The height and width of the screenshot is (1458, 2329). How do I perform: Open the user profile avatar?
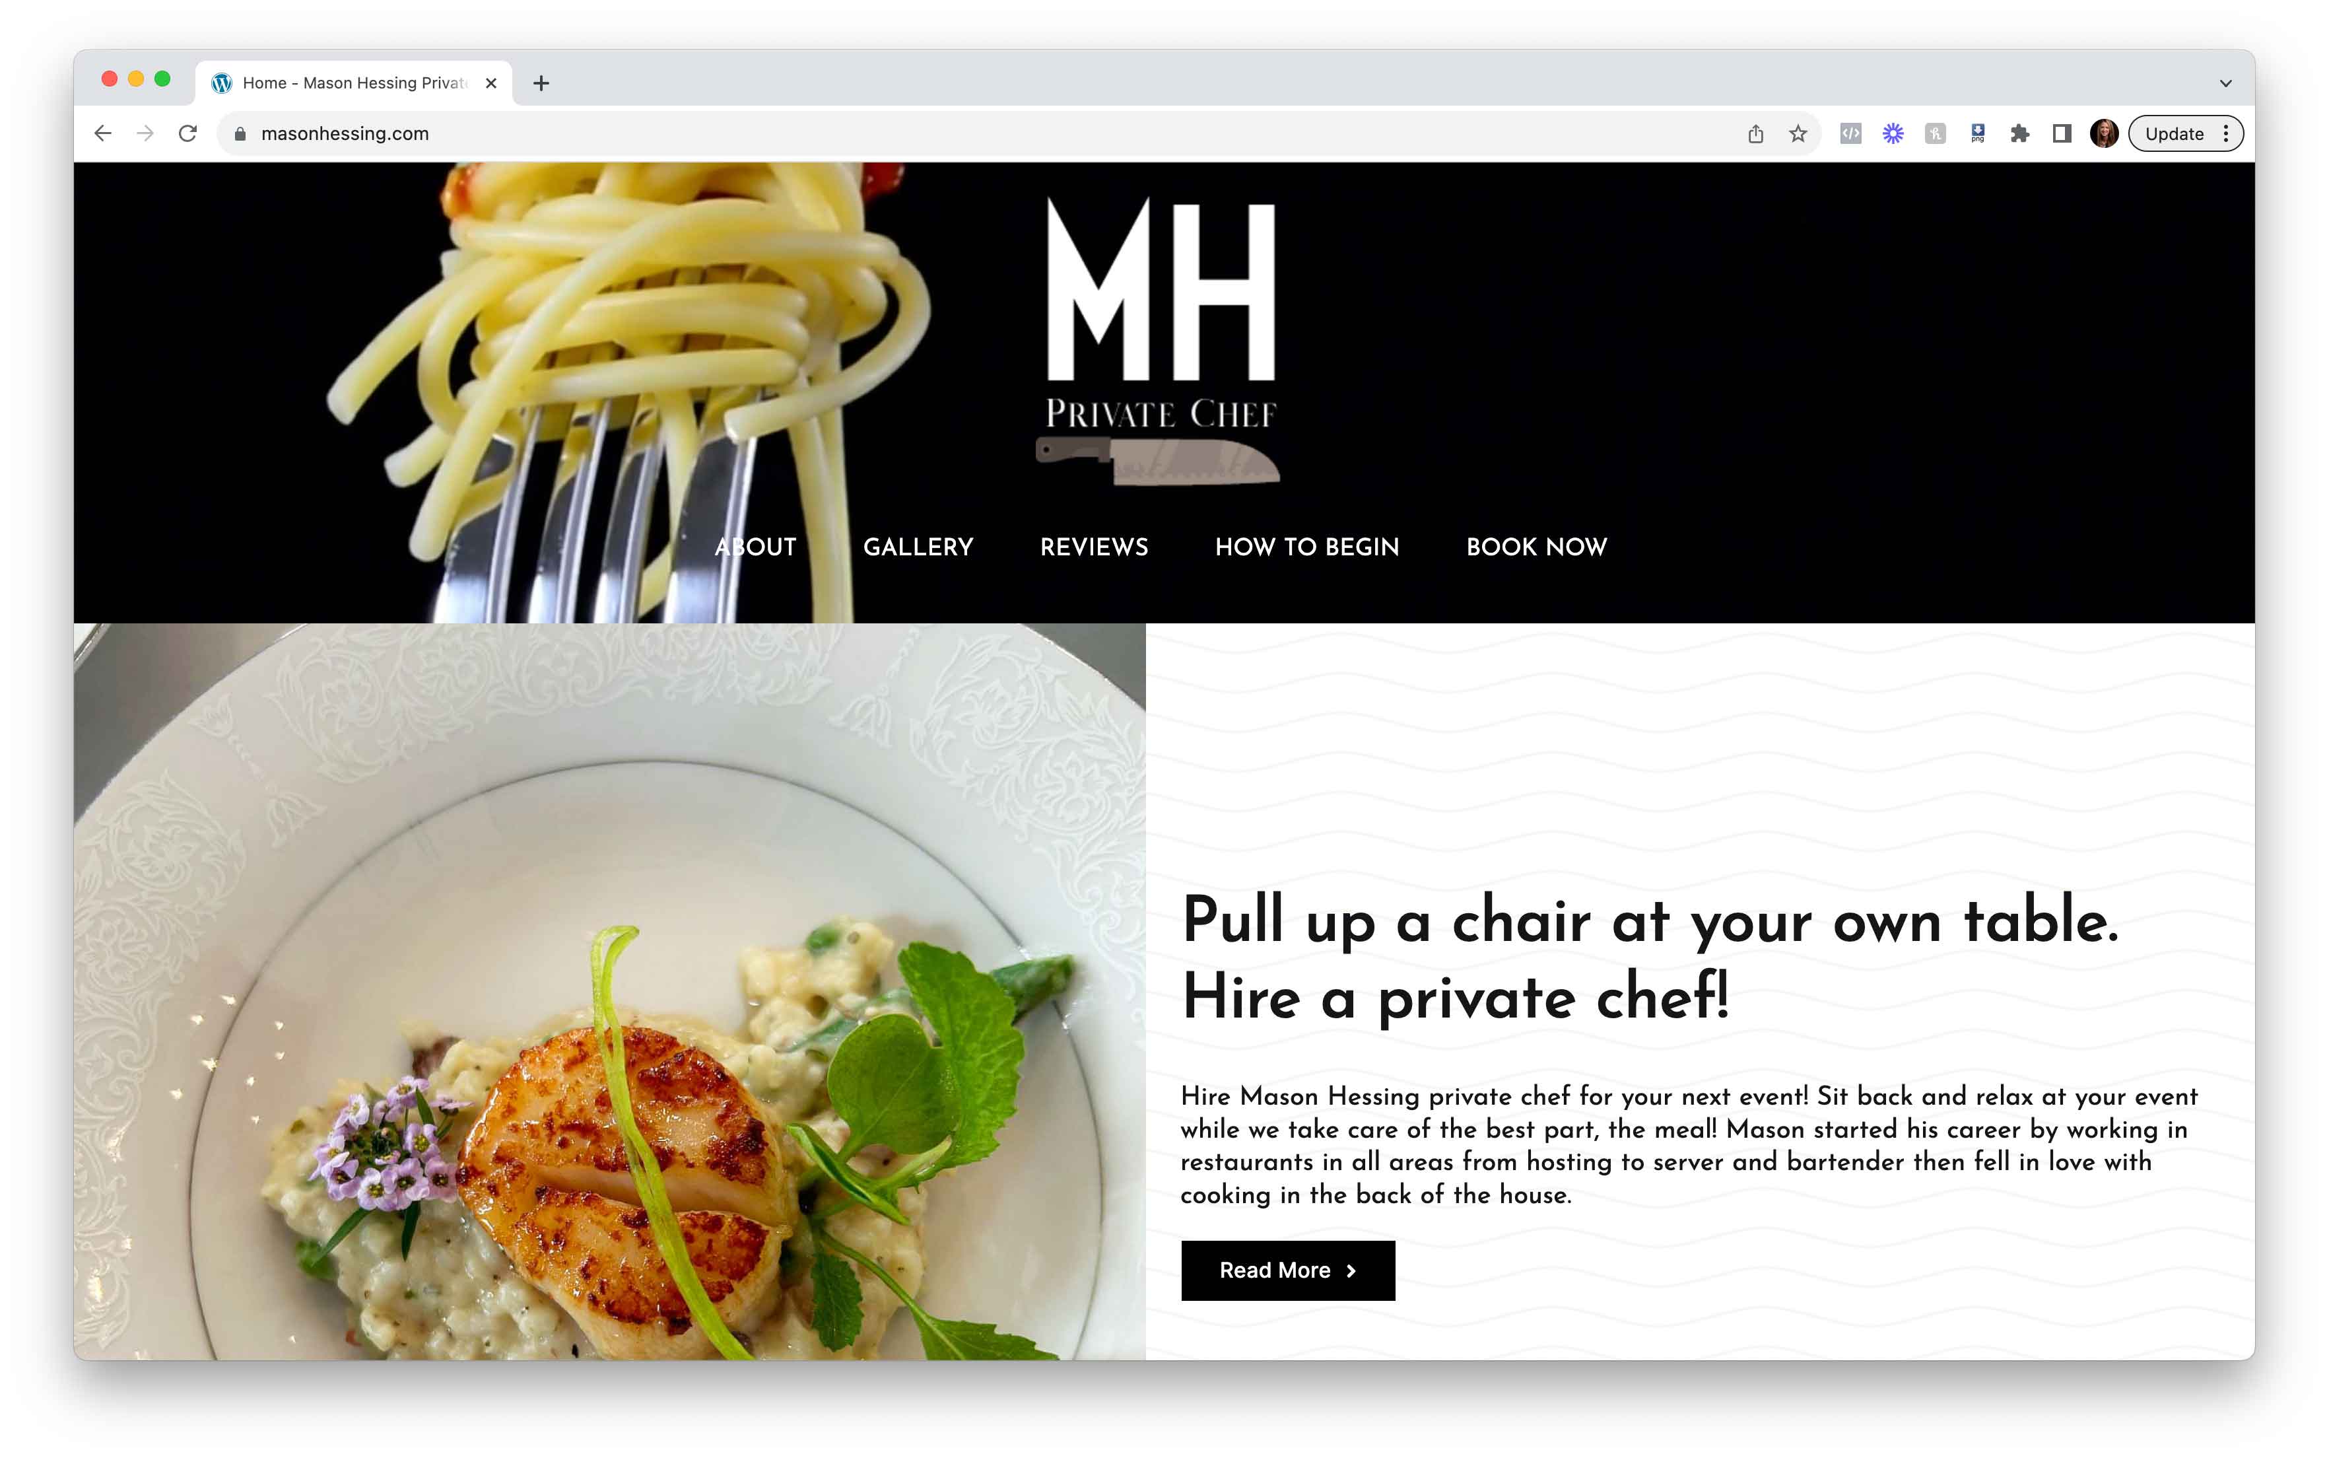2103,134
